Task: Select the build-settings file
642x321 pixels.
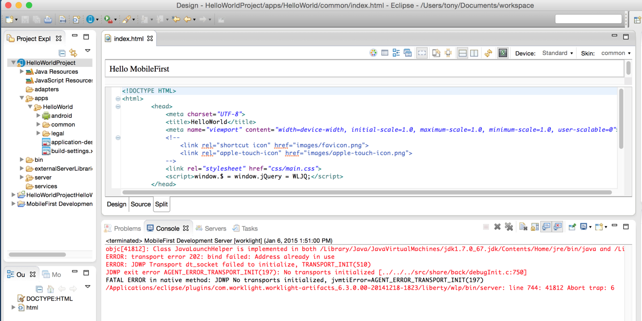Action: pyautogui.click(x=67, y=151)
